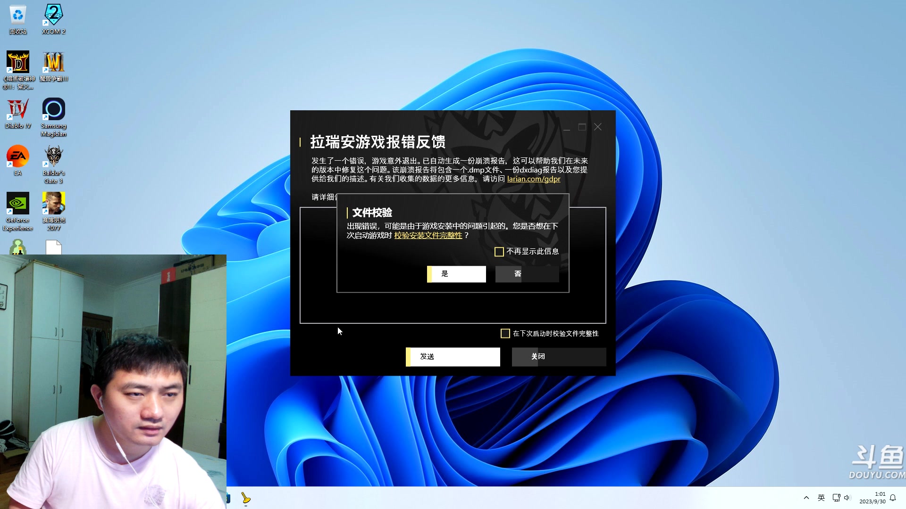Open the larian.com/gdpr link
The height and width of the screenshot is (509, 906).
[534, 179]
